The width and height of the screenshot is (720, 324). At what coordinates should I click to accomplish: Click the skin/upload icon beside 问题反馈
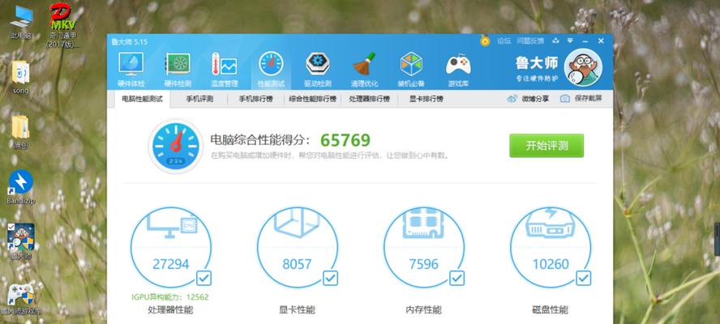coord(556,40)
